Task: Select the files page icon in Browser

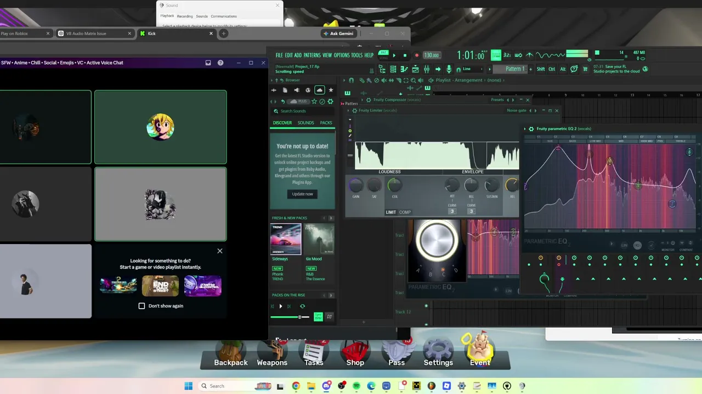Action: (285, 90)
